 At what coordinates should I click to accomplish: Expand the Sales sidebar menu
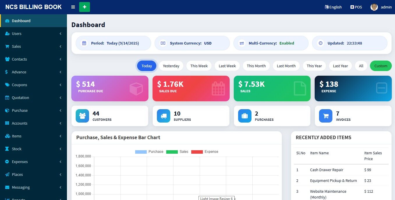(x=16, y=46)
